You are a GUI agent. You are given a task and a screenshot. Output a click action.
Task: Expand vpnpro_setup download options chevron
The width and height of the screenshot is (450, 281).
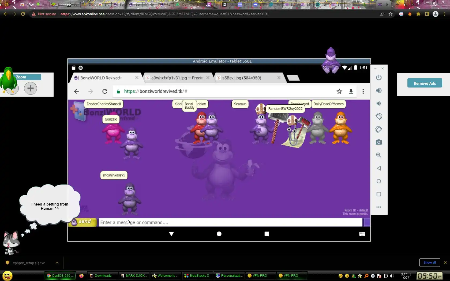pos(57,263)
